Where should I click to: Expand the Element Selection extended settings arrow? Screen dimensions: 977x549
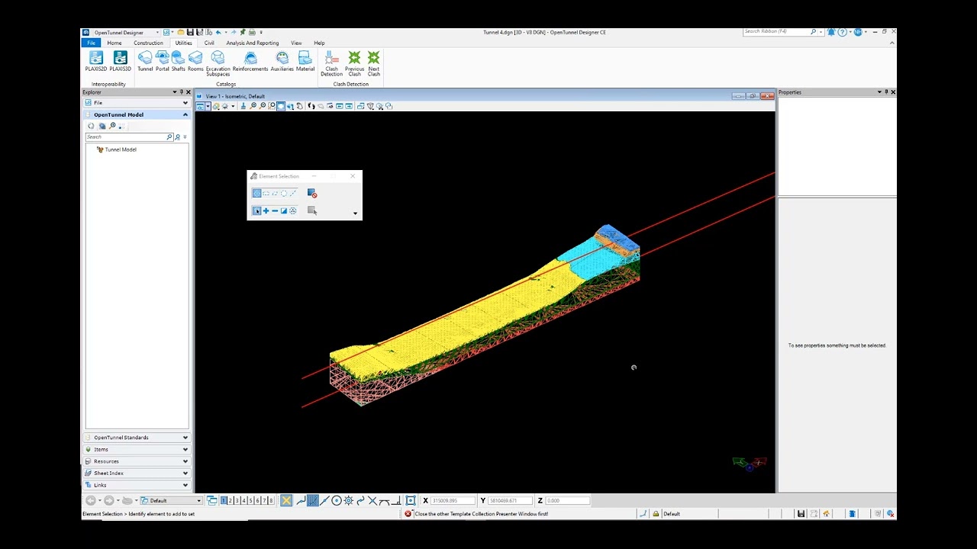coord(355,213)
